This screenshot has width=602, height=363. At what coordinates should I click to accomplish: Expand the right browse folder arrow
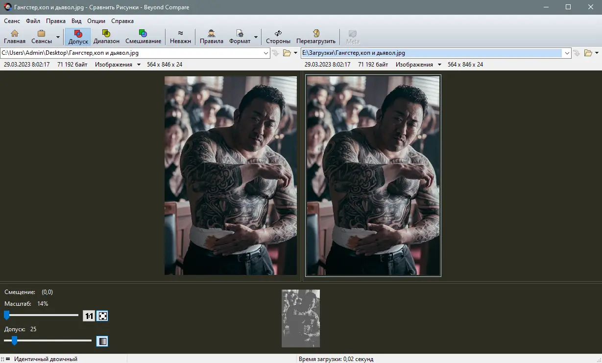pos(598,53)
